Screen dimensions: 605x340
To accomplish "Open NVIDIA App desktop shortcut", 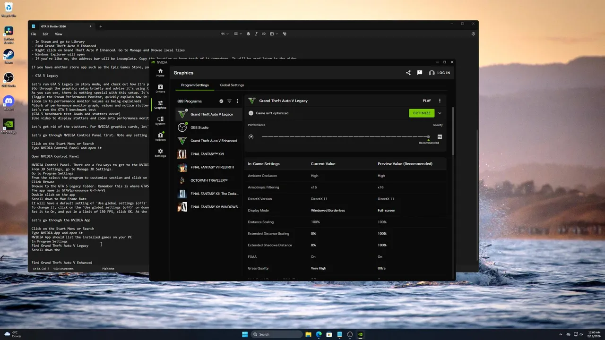I will 9,126.
